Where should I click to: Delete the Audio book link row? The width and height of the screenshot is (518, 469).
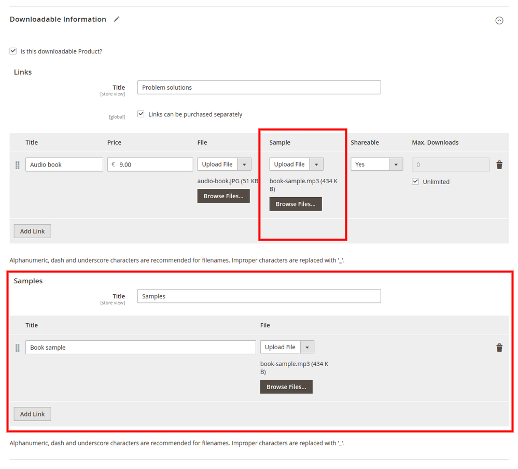[x=499, y=164]
